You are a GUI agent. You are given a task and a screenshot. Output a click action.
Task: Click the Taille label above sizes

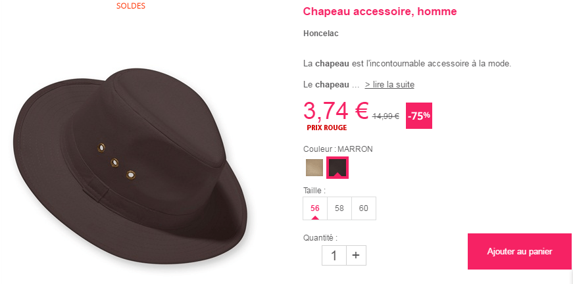pyautogui.click(x=314, y=190)
